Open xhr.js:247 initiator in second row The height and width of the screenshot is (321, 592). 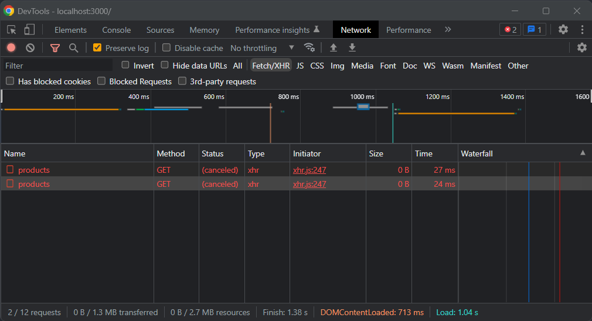(x=309, y=184)
